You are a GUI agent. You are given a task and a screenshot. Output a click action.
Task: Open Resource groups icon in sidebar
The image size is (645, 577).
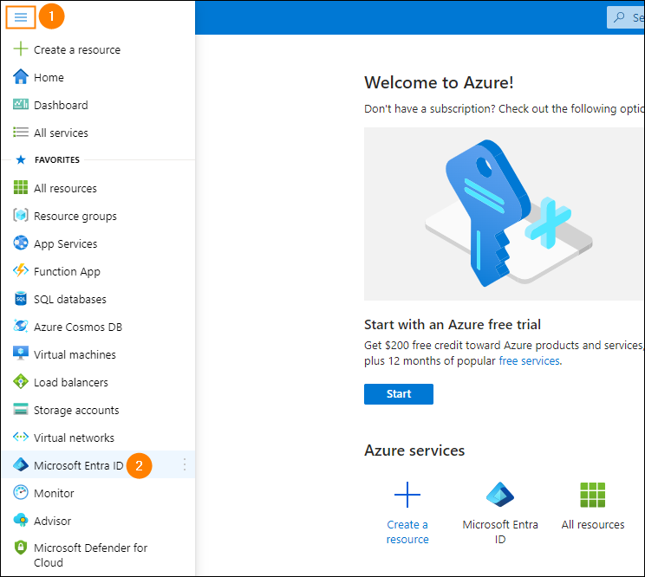coord(21,216)
